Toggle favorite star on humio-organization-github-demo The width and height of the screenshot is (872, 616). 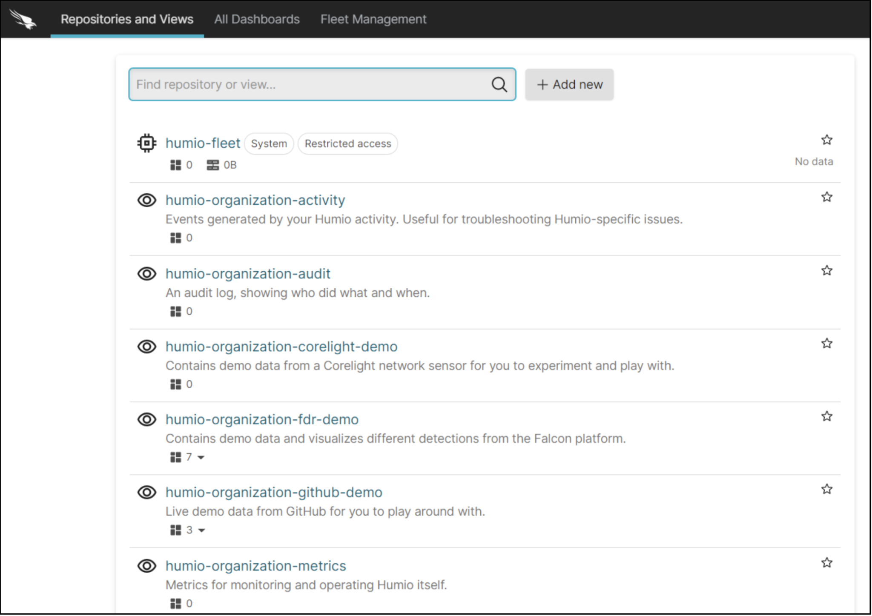(826, 489)
